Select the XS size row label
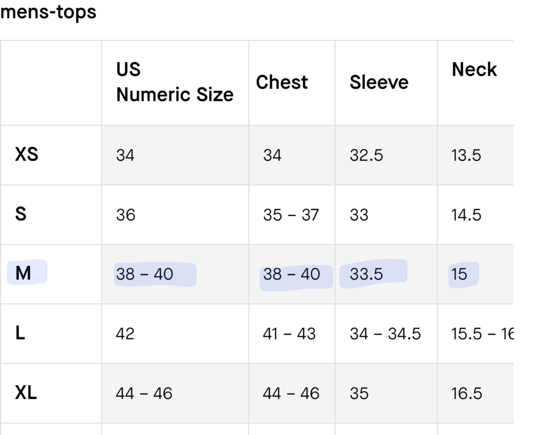This screenshot has width=533, height=435. point(27,155)
